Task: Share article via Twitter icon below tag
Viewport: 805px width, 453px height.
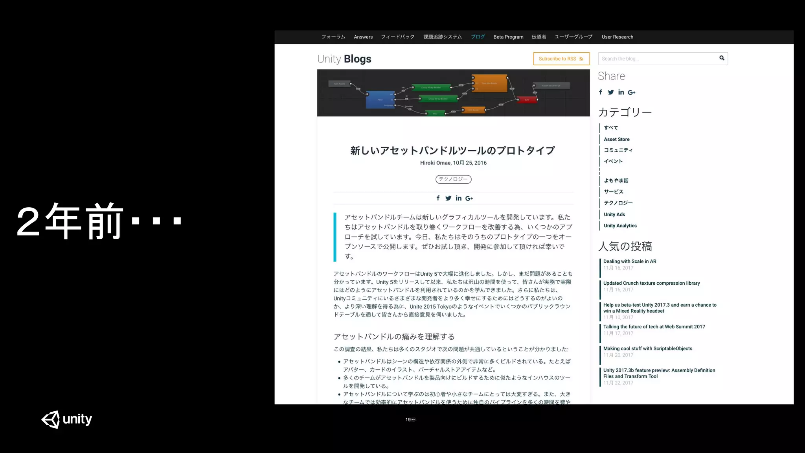Action: click(448, 198)
